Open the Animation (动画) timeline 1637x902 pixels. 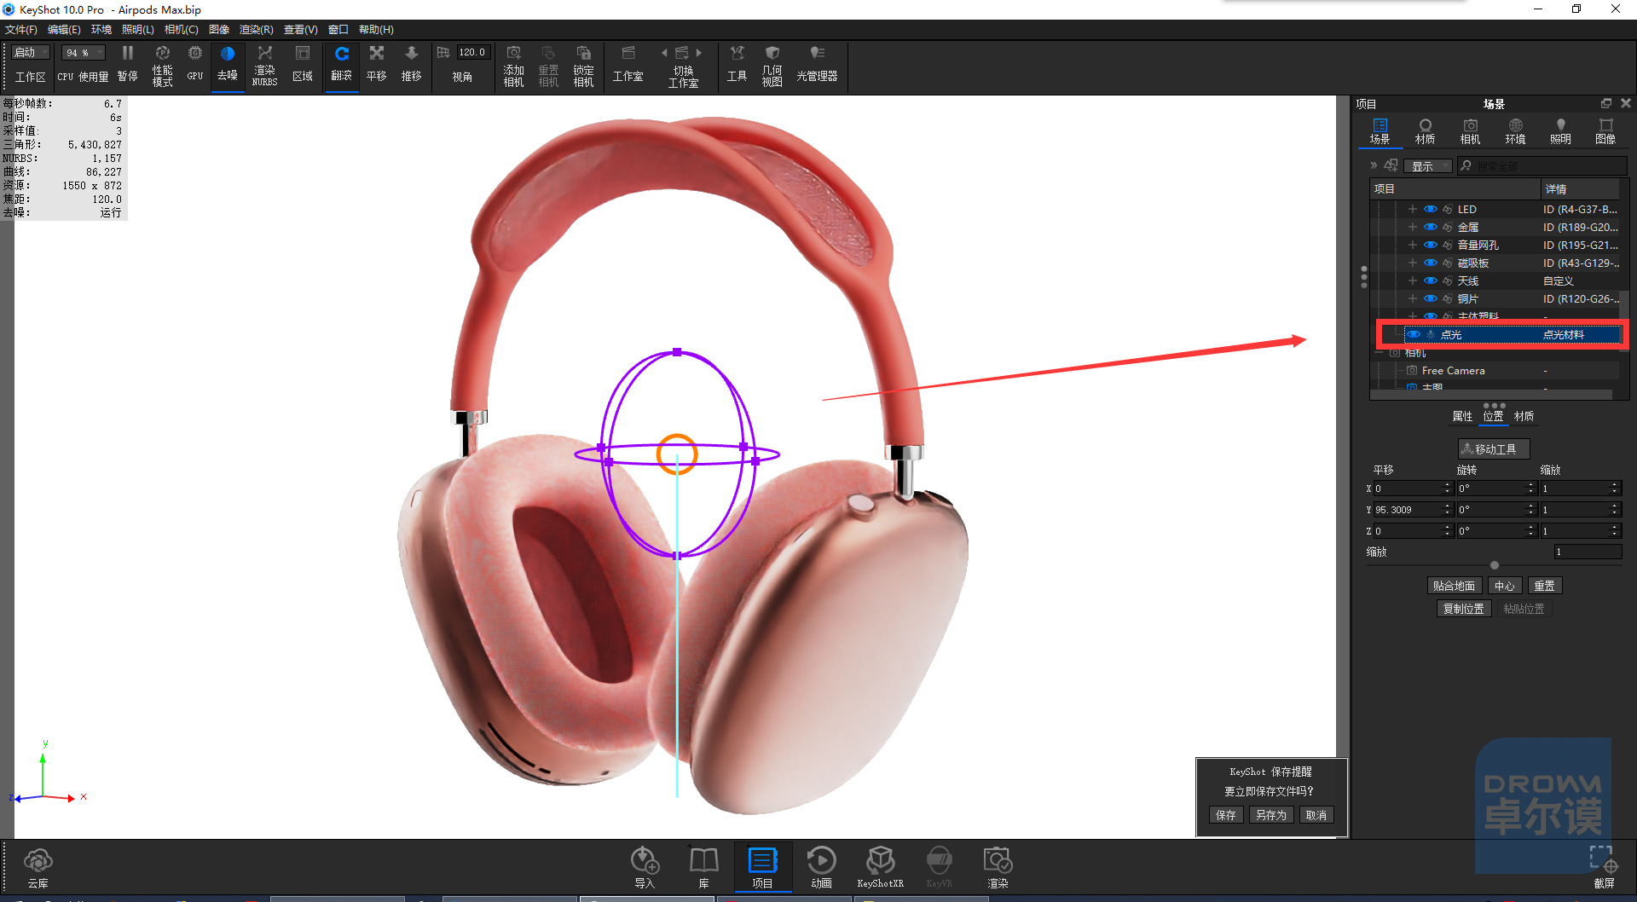(x=821, y=868)
